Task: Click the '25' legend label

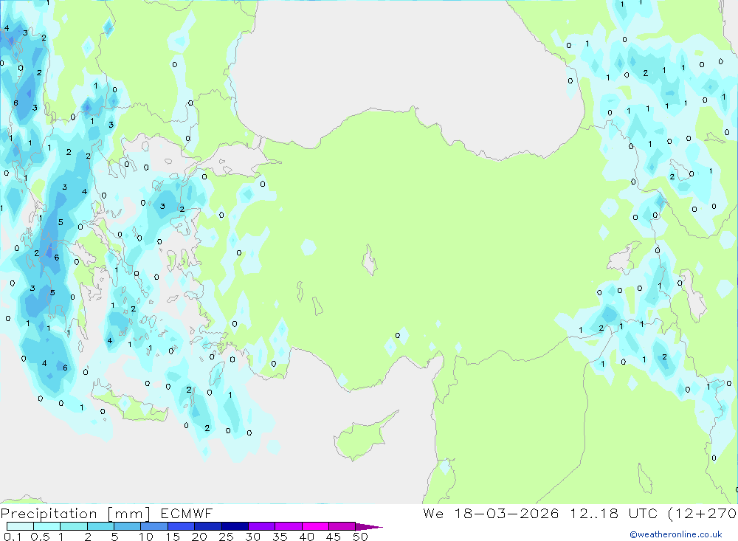Action: [x=226, y=537]
